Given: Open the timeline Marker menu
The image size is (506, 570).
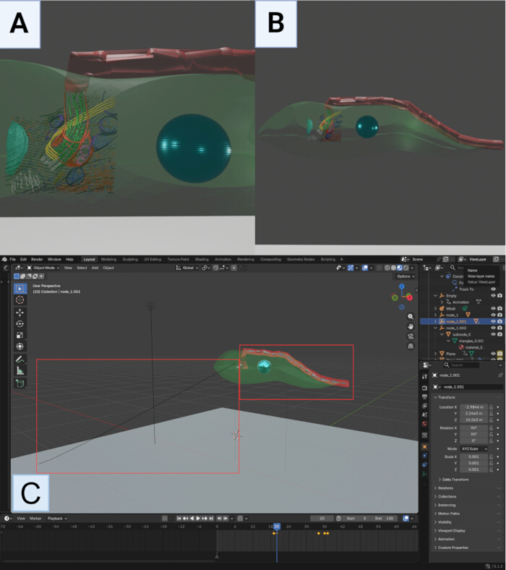Looking at the screenshot, I should pyautogui.click(x=35, y=519).
